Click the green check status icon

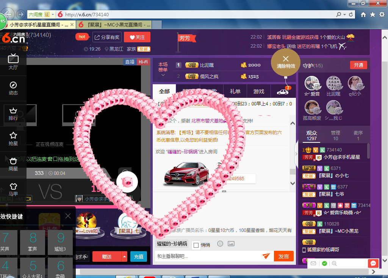click(324, 263)
